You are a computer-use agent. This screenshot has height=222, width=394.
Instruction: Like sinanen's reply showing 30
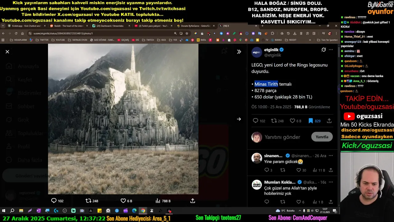pyautogui.click(x=301, y=170)
